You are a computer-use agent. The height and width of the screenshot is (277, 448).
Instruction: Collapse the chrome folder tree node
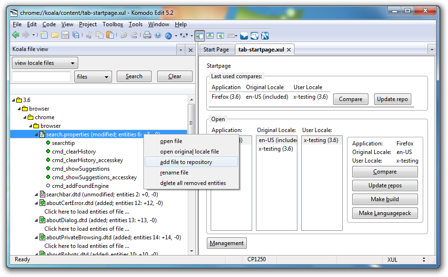click(25, 117)
